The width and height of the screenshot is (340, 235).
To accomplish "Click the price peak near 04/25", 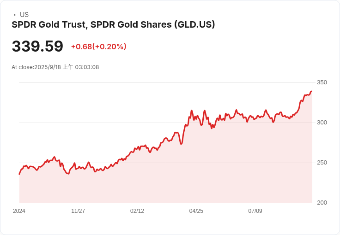I will [191, 111].
